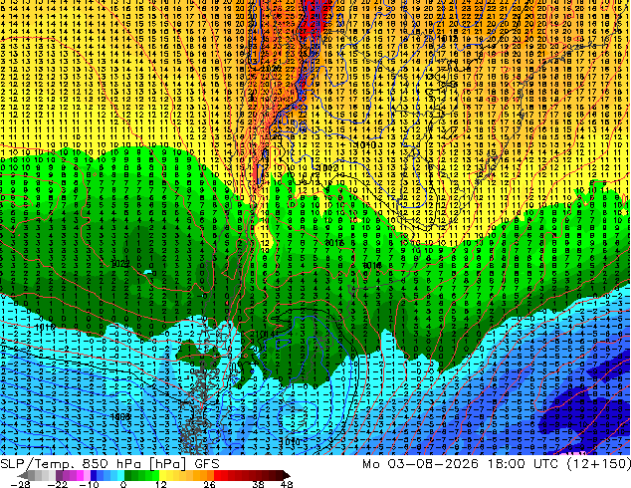631x488 pixels.
Task: Click the "38" legend value
Action: (x=259, y=484)
